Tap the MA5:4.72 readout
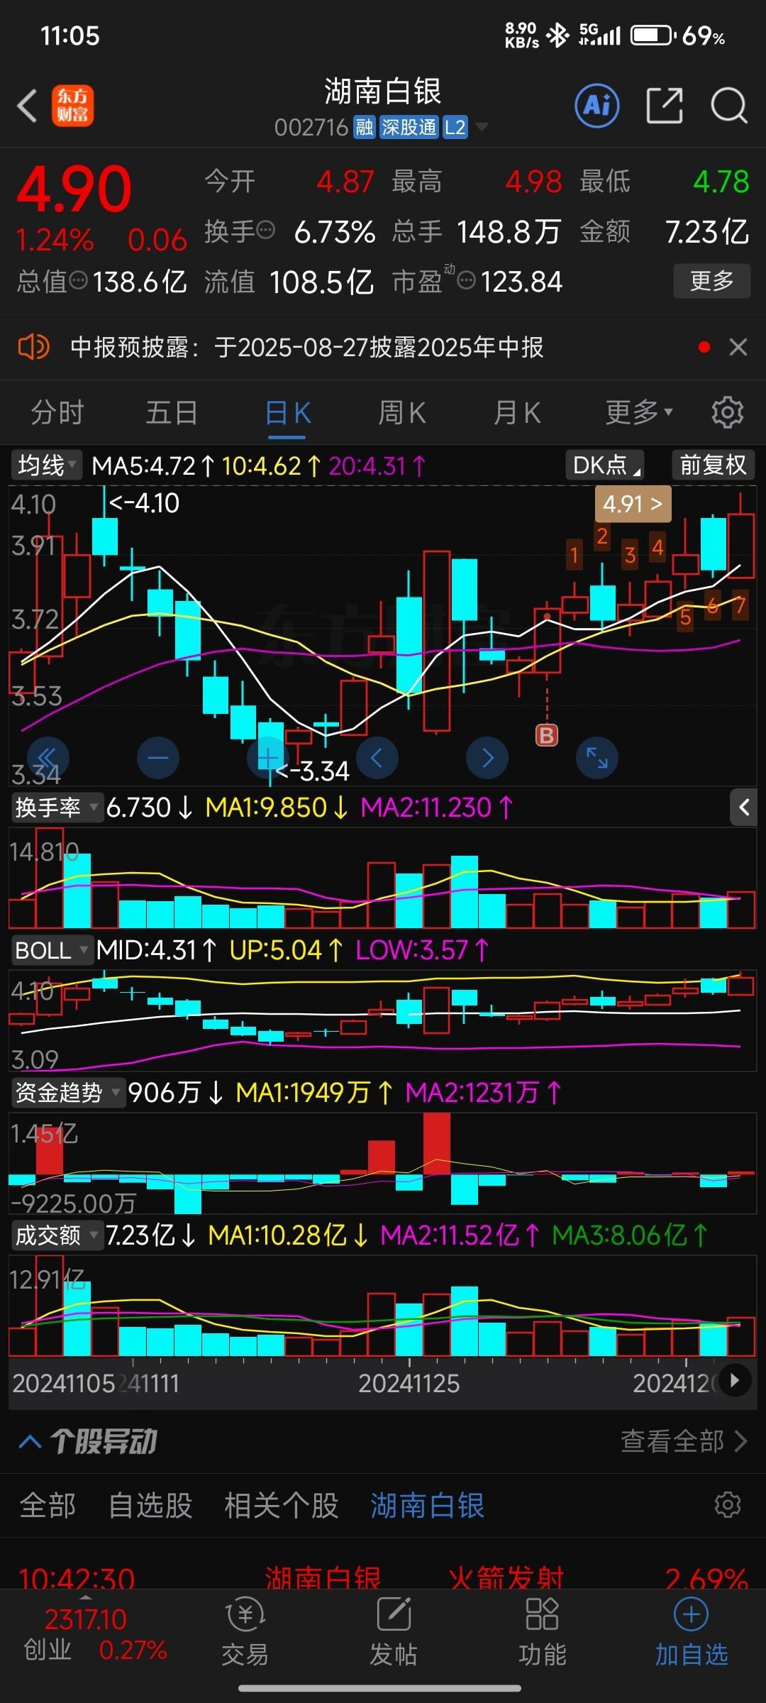766x1703 pixels. coord(153,466)
